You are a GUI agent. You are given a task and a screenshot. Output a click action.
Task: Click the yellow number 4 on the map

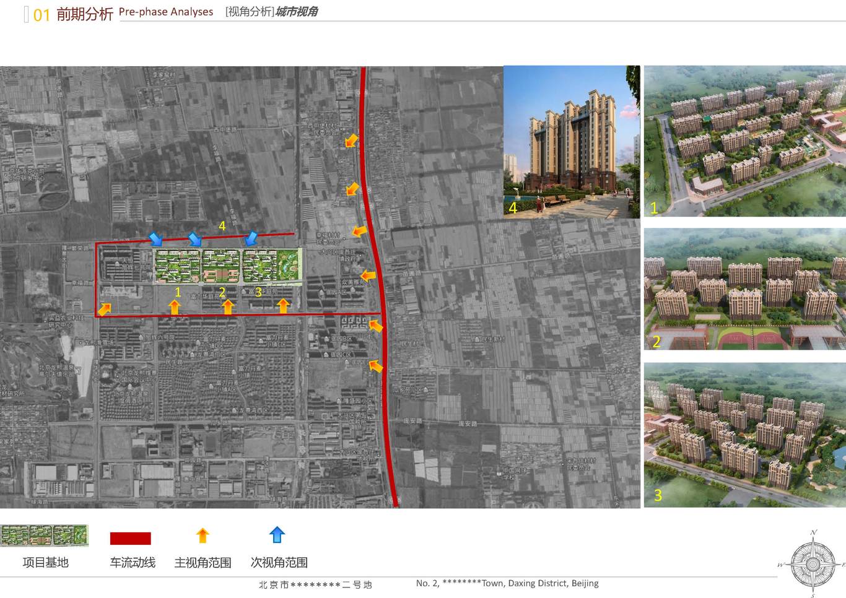pyautogui.click(x=222, y=226)
